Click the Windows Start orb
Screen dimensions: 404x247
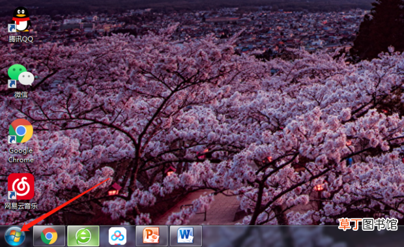click(15, 236)
